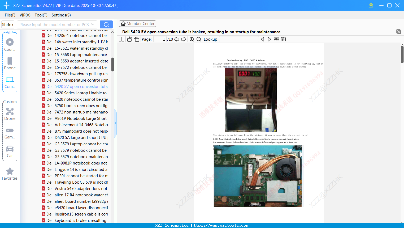Click the yellow toolbox icon in title bar

tap(371, 5)
